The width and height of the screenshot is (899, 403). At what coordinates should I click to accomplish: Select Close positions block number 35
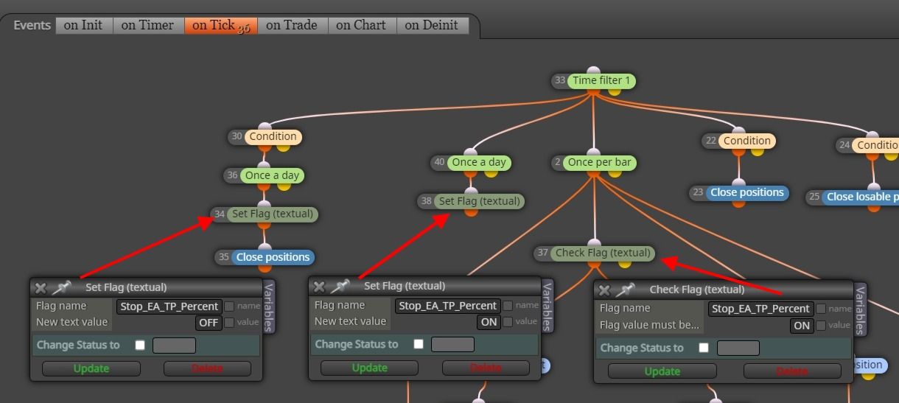[x=273, y=257]
